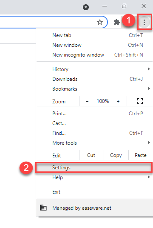Click the Paste button
The height and width of the screenshot is (228, 153).
coord(141,155)
